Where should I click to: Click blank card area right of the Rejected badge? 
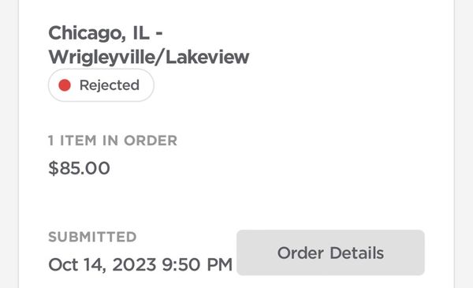point(287,85)
